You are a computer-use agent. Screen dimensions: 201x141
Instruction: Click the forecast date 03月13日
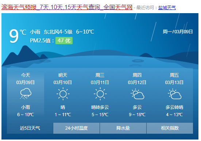click(174, 83)
